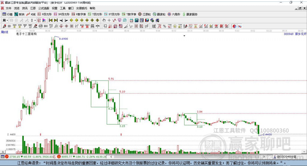Screen dimensions: 307x166
Task: Click the 2.4400 low price marker
Action: click(x=267, y=134)
